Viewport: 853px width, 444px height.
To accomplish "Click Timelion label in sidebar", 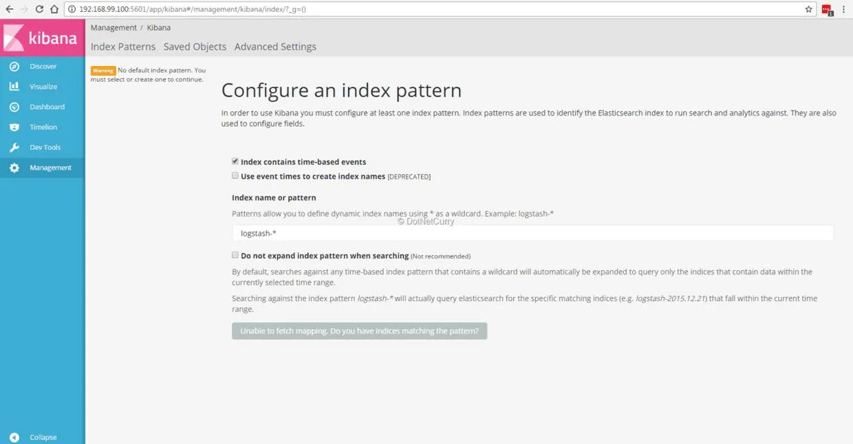I will [43, 127].
